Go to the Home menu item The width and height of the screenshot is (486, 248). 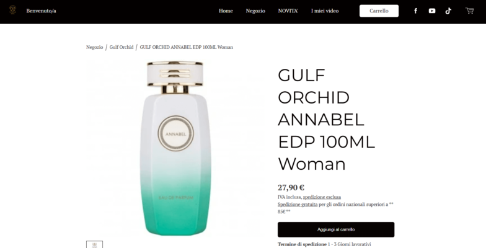point(226,11)
